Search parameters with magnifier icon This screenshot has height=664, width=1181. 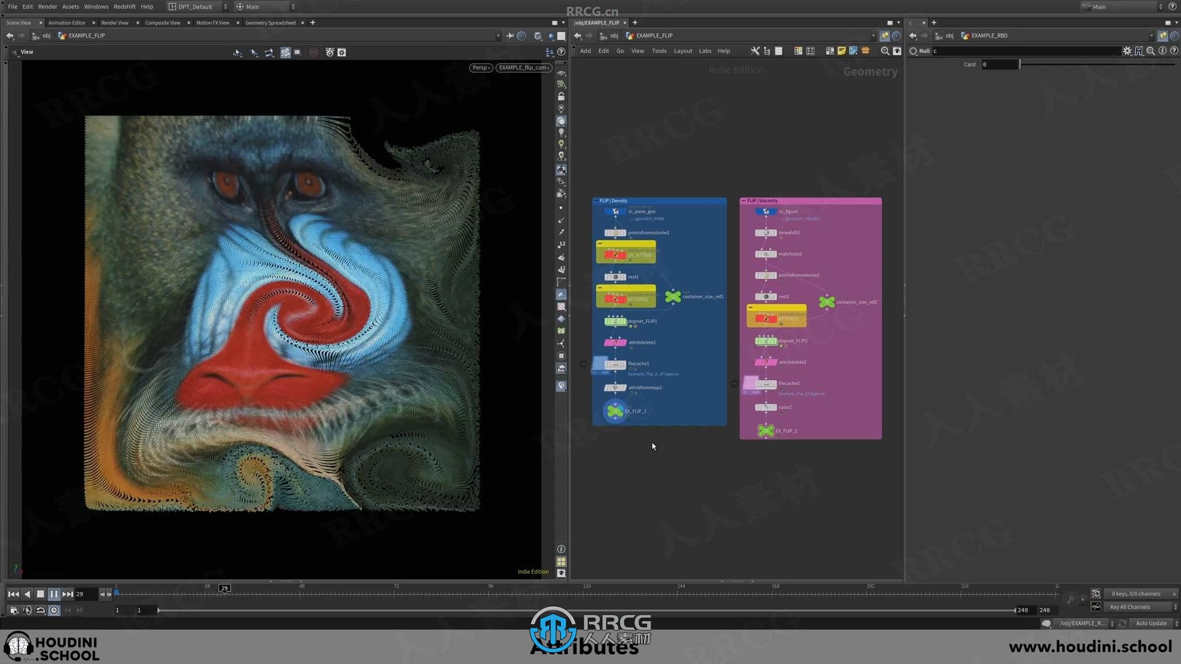click(x=1150, y=51)
